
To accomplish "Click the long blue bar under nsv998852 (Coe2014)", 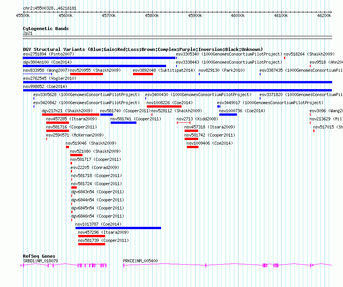I will coord(177,90).
